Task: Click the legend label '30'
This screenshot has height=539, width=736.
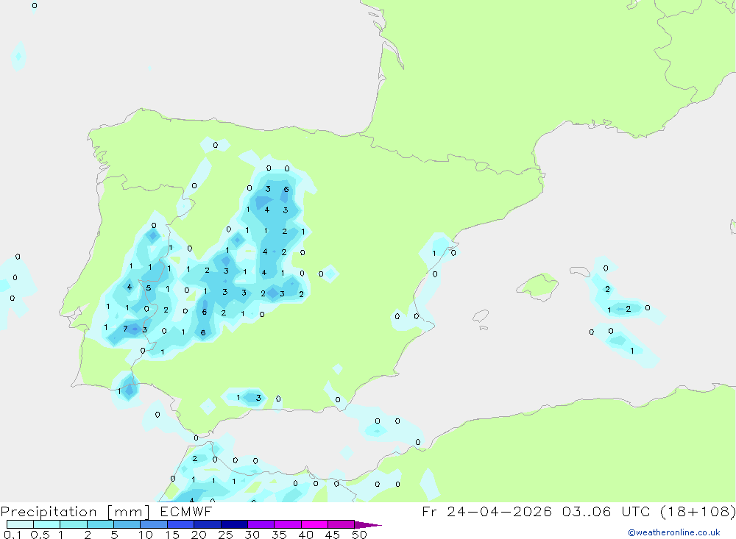Action: 252,535
